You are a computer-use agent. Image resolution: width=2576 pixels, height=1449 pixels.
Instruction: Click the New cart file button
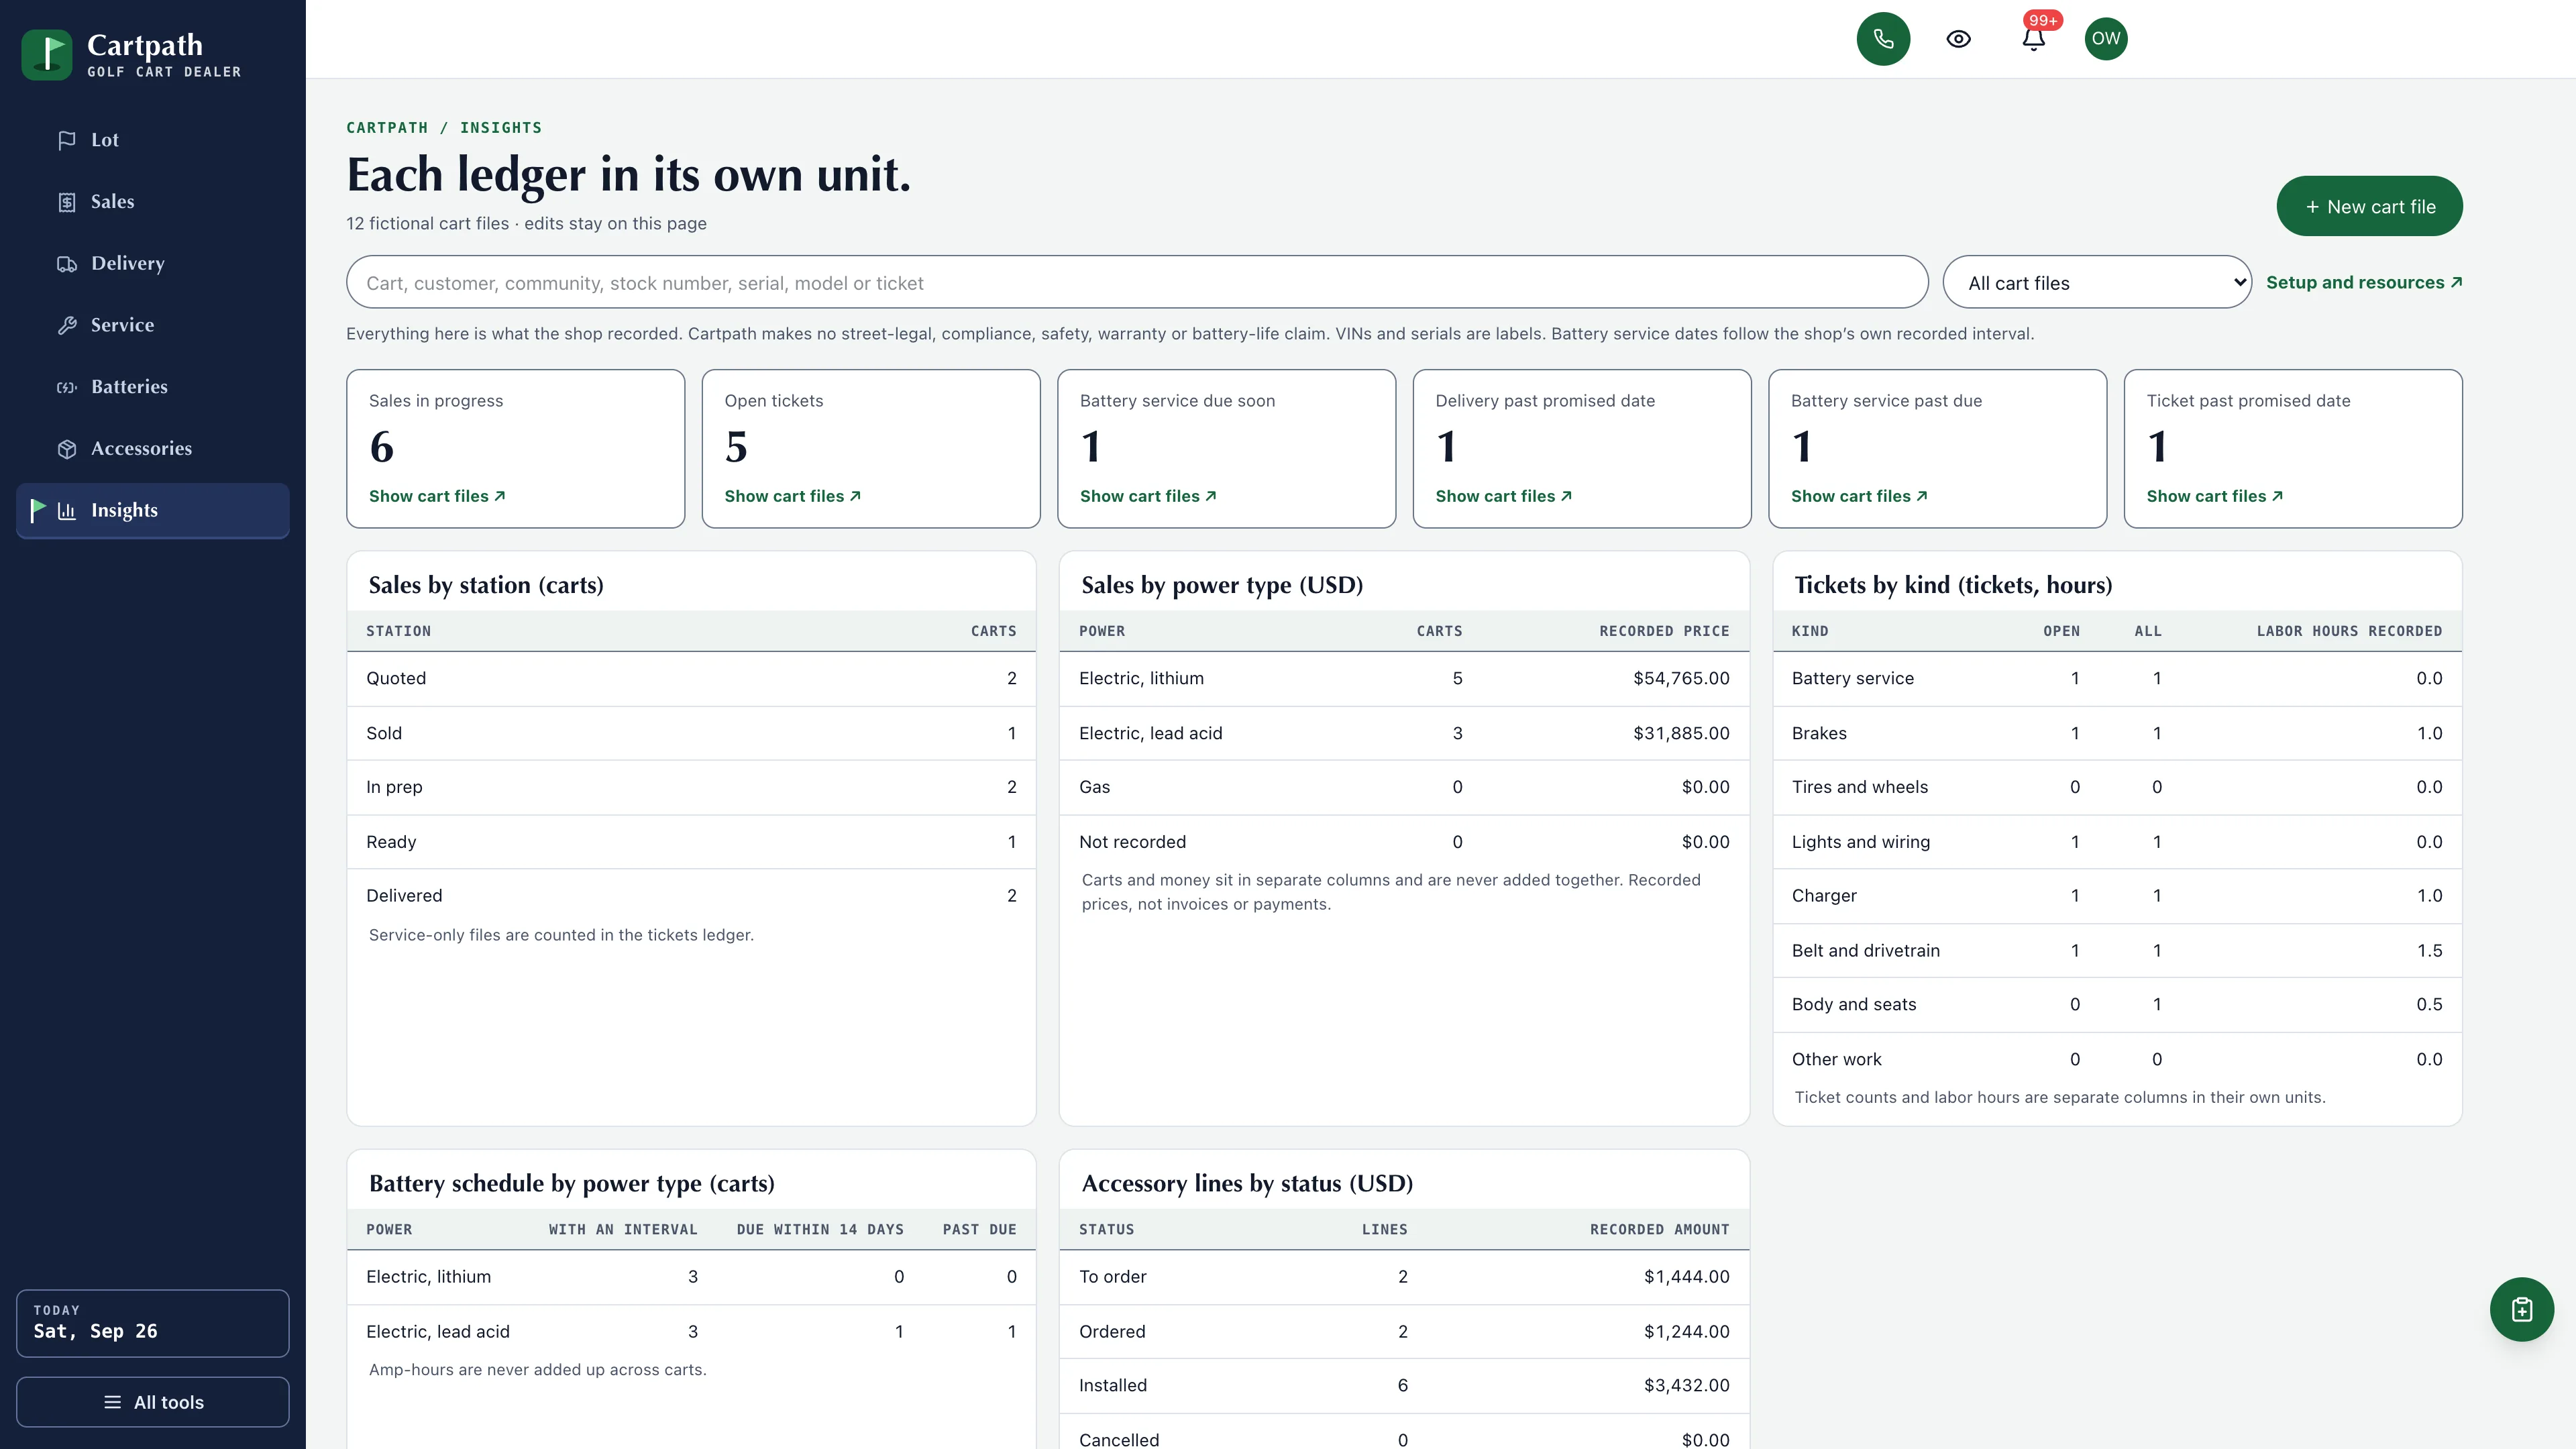(2369, 207)
